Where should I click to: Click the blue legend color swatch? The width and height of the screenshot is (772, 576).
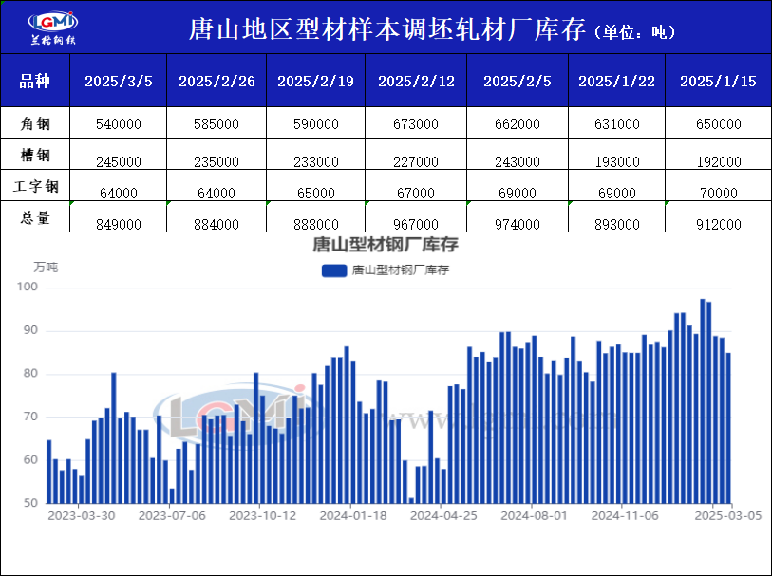pyautogui.click(x=334, y=270)
